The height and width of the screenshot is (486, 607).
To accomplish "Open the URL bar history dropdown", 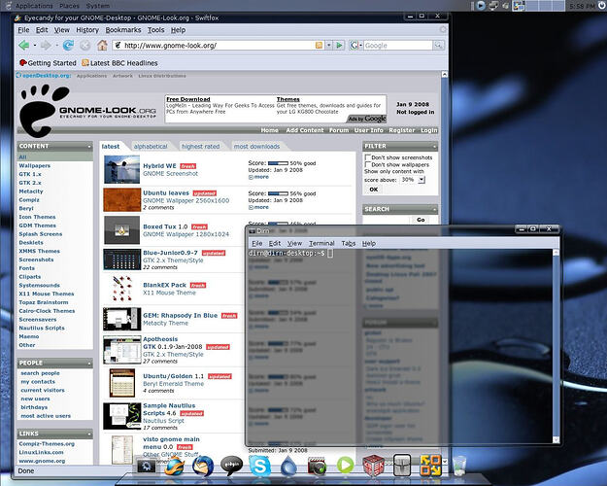I will (x=328, y=46).
